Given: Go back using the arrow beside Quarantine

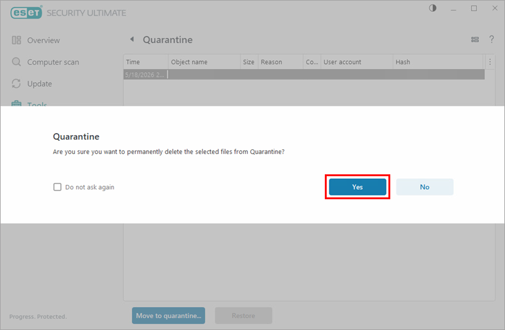Looking at the screenshot, I should (x=132, y=39).
